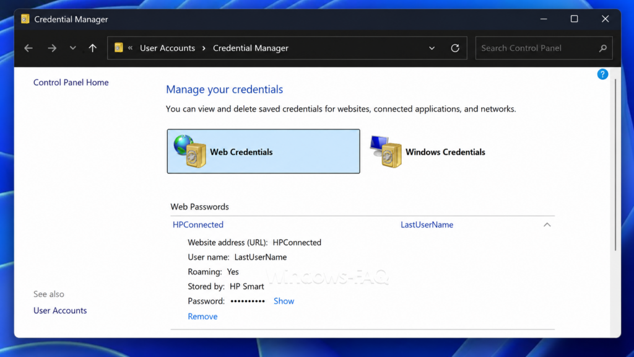This screenshot has width=634, height=357.
Task: Open recent locations dropdown chevron
Action: click(x=73, y=48)
